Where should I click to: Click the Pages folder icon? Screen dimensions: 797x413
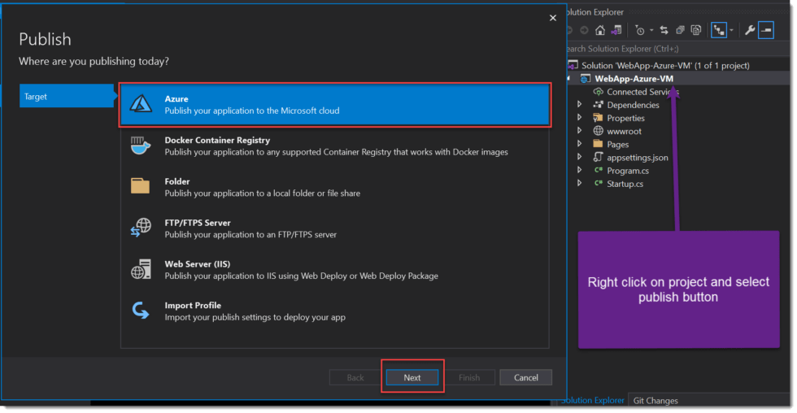(599, 144)
